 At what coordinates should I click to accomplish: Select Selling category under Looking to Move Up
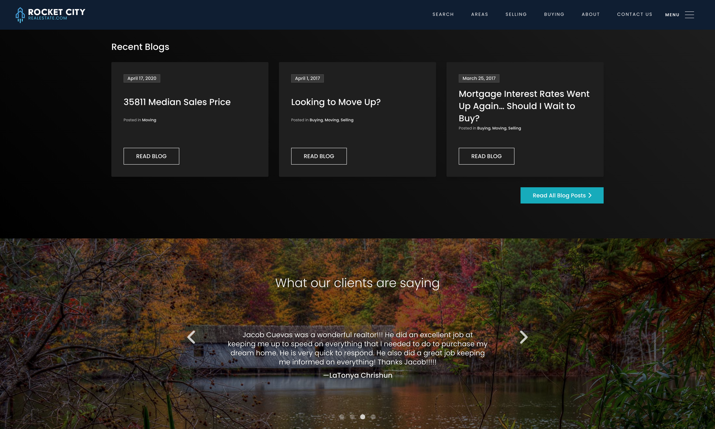(x=347, y=120)
